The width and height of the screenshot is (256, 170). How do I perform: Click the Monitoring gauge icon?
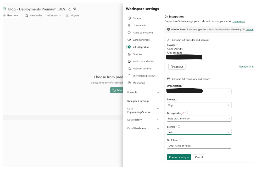[129, 83]
